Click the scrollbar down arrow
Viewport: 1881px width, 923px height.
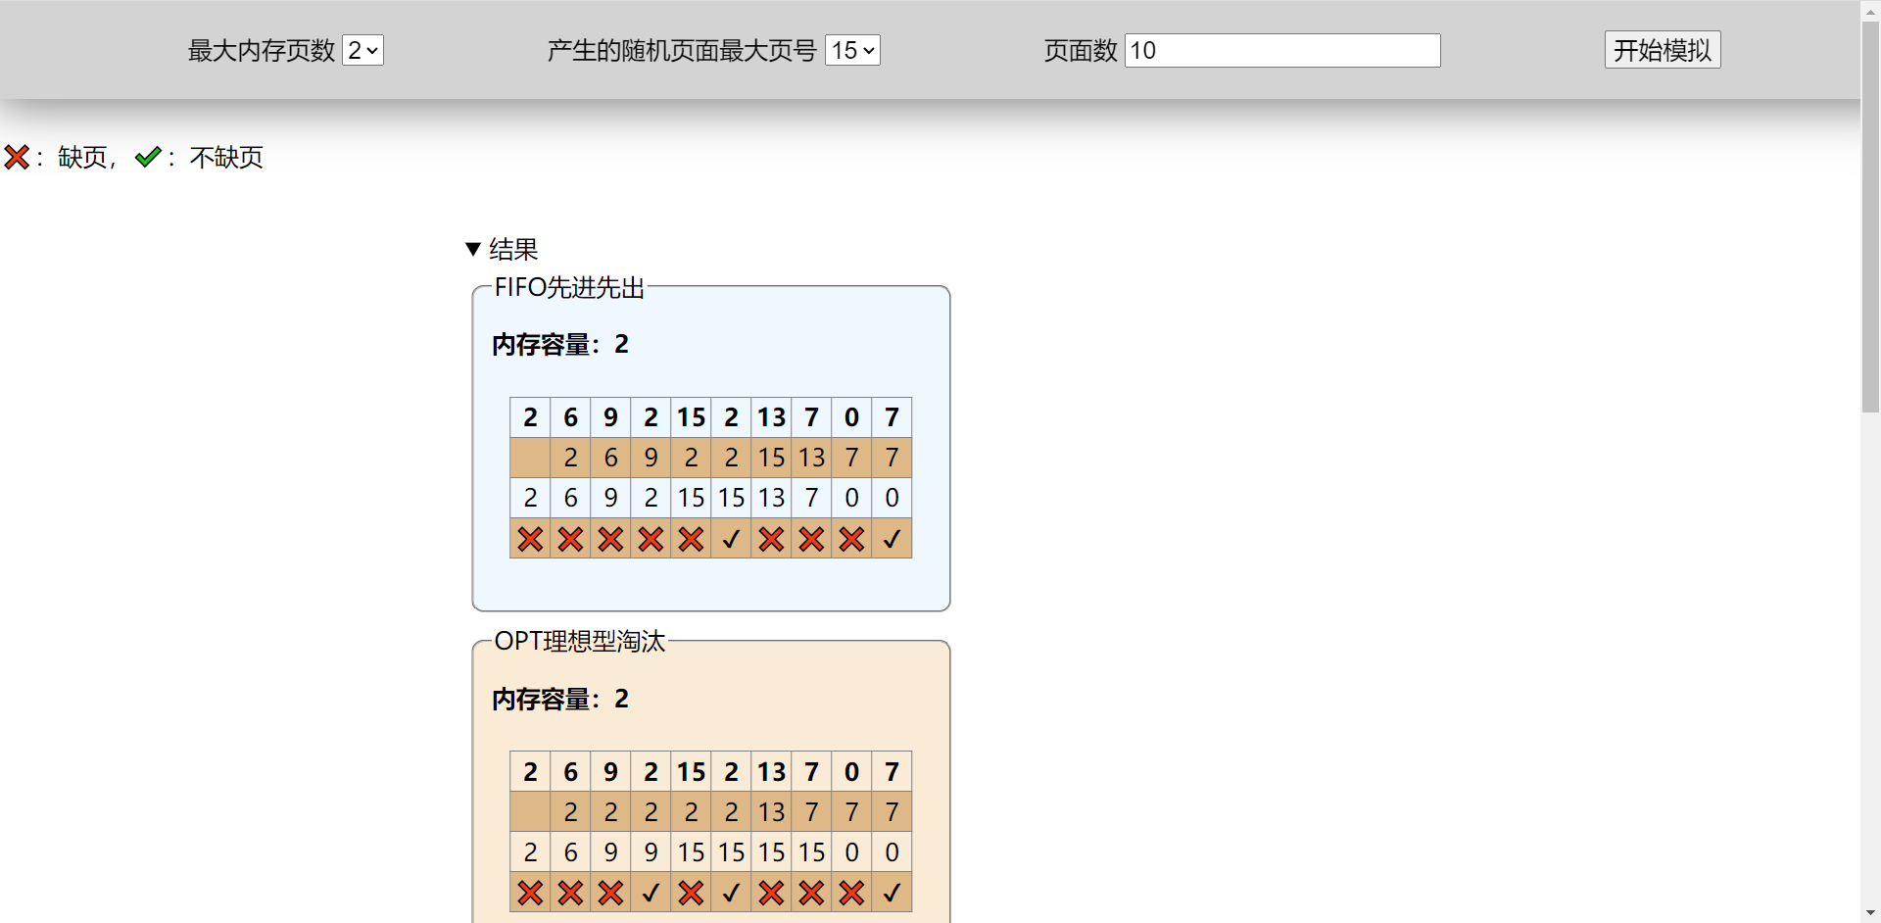pyautogui.click(x=1870, y=913)
